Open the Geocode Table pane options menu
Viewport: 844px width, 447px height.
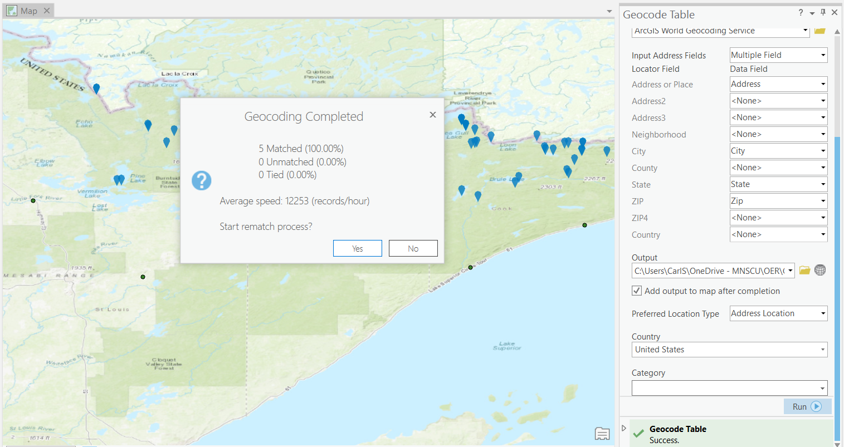click(812, 12)
